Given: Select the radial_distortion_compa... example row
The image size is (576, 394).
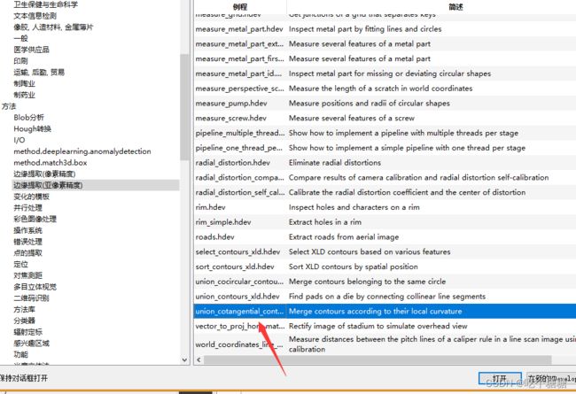Looking at the screenshot, I should click(x=385, y=177).
